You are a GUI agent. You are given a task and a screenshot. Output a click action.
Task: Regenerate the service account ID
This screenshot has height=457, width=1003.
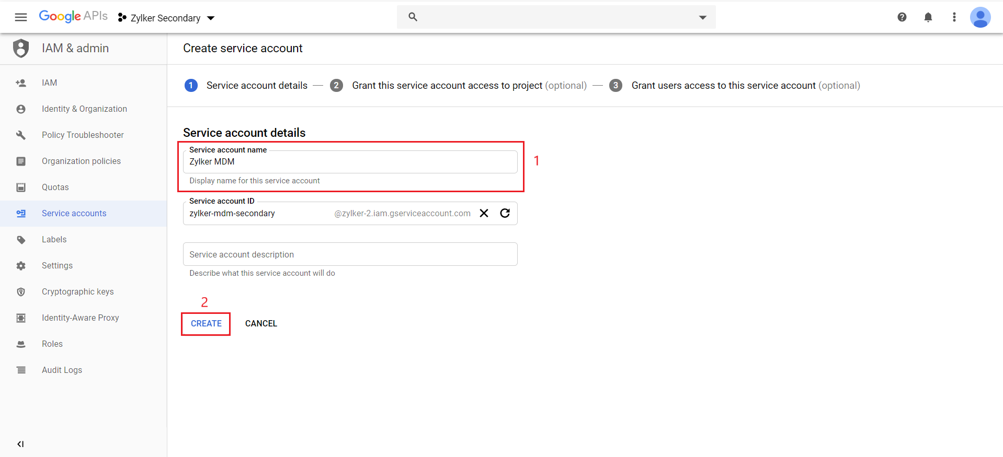[505, 213]
